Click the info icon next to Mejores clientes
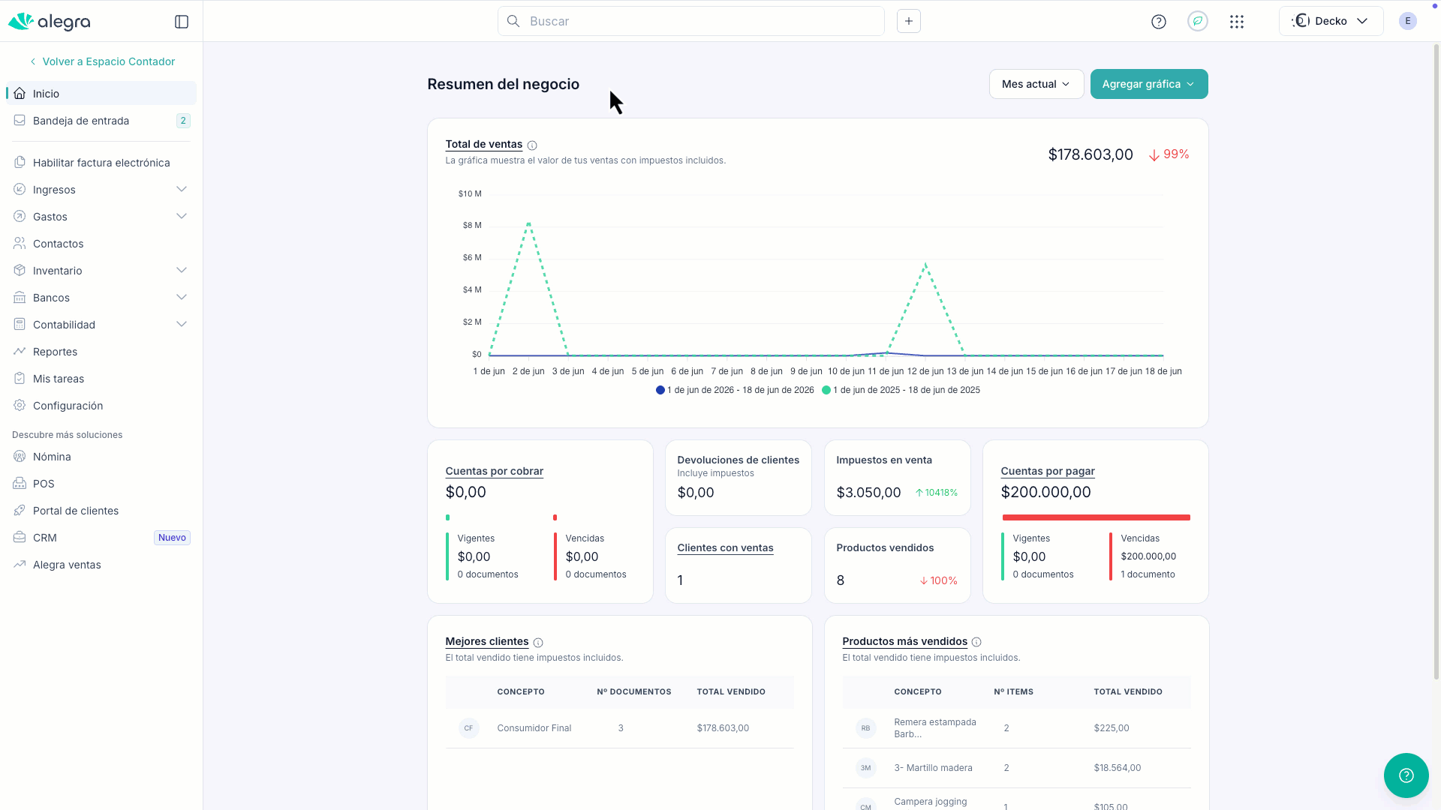 pyautogui.click(x=538, y=643)
